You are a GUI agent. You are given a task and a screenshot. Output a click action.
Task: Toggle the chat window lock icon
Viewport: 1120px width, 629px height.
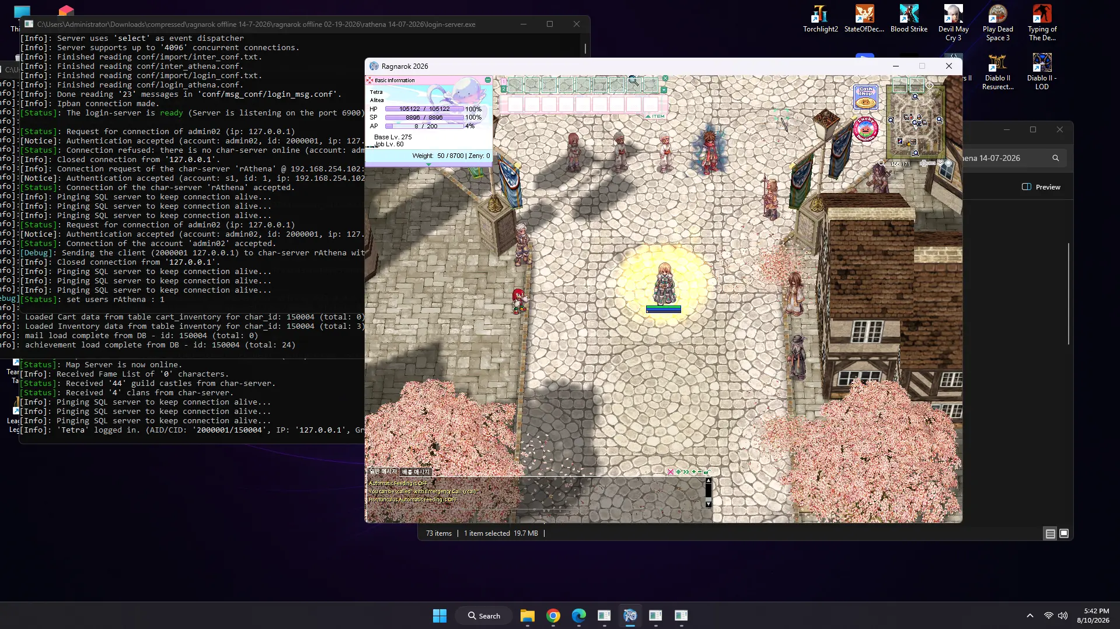(x=707, y=472)
